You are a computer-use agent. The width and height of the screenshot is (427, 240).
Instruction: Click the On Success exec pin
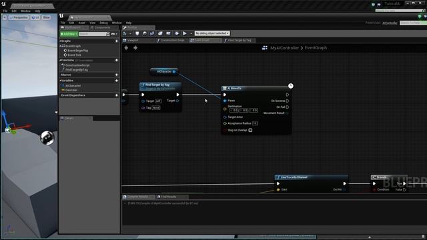[x=288, y=101]
